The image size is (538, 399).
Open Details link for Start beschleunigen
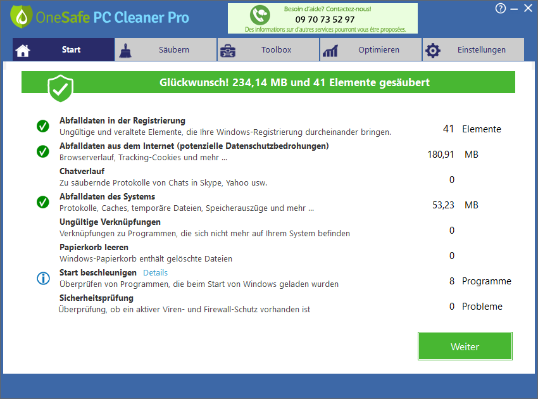pyautogui.click(x=155, y=272)
